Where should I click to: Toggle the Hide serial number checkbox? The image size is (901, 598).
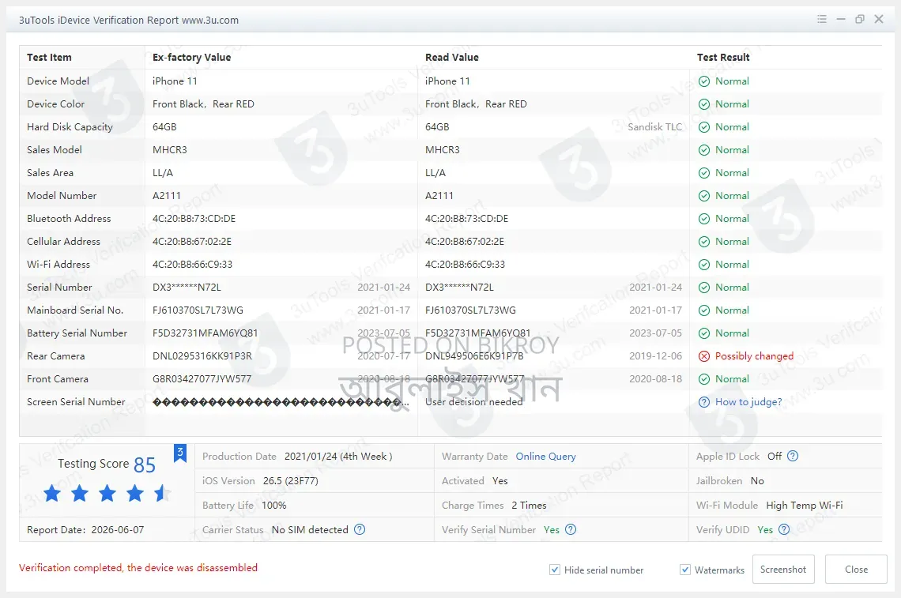point(555,570)
